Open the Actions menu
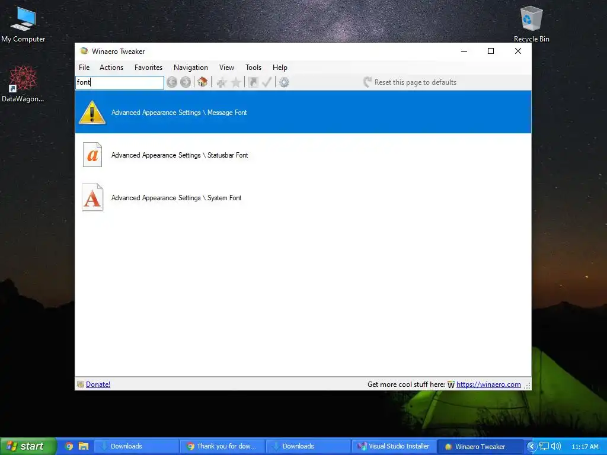607x455 pixels. 111,68
